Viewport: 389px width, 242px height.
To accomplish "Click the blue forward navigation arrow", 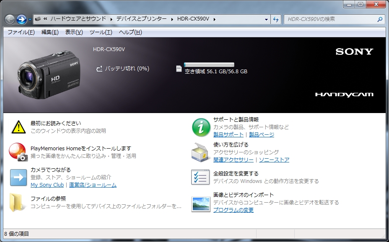I will tap(21, 19).
